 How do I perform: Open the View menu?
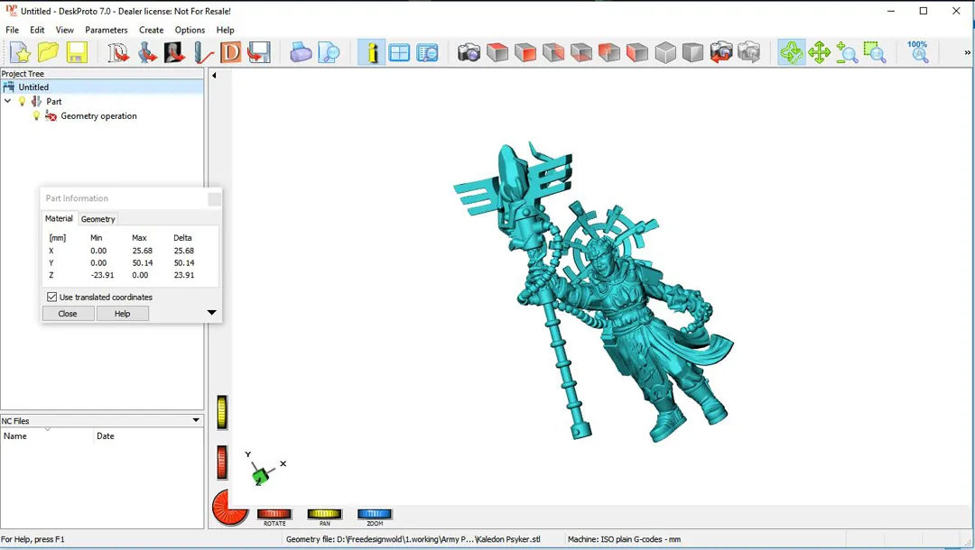65,30
